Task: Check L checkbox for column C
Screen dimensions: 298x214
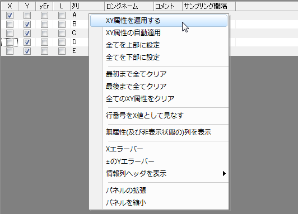Action: (62, 33)
